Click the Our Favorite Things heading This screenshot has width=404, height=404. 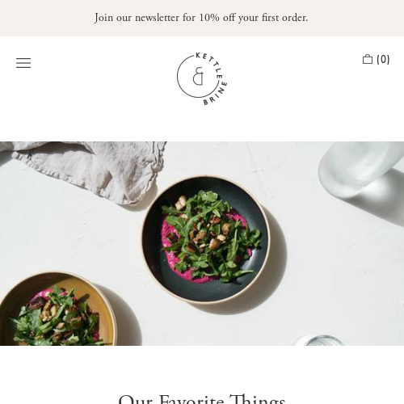[202, 399]
